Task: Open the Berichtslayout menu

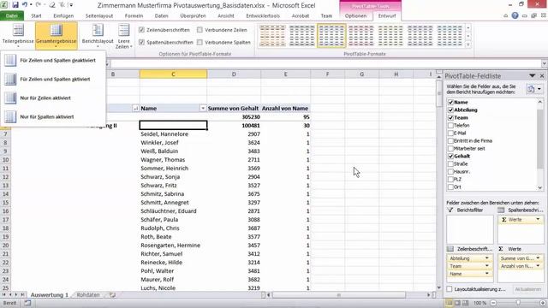Action: [x=98, y=35]
